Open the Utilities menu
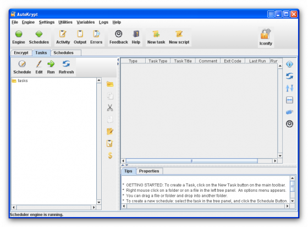Image resolution: width=308 pixels, height=227 pixels. tap(65, 22)
